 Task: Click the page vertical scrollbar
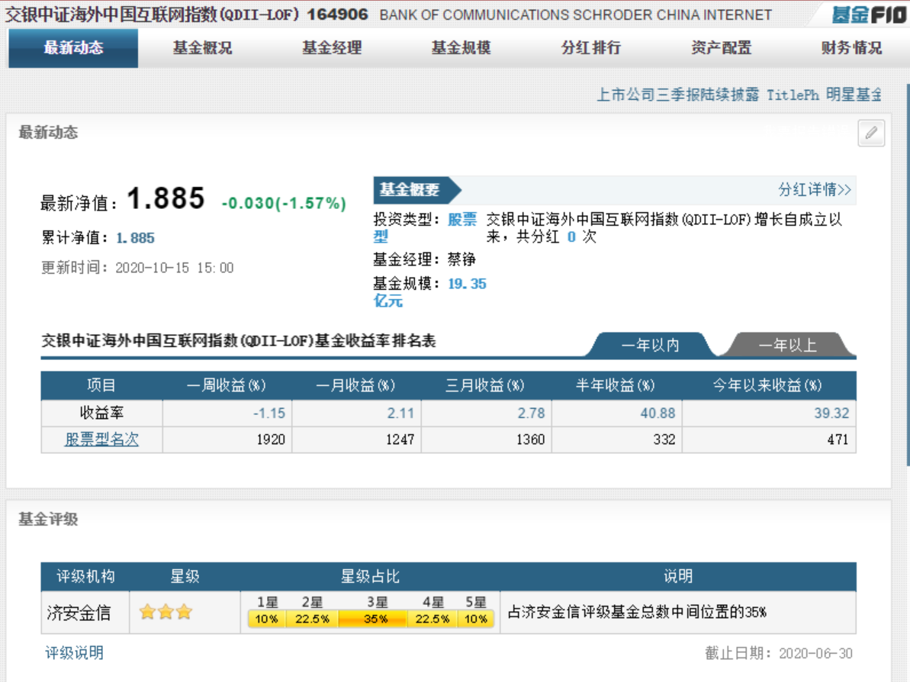pyautogui.click(x=908, y=275)
